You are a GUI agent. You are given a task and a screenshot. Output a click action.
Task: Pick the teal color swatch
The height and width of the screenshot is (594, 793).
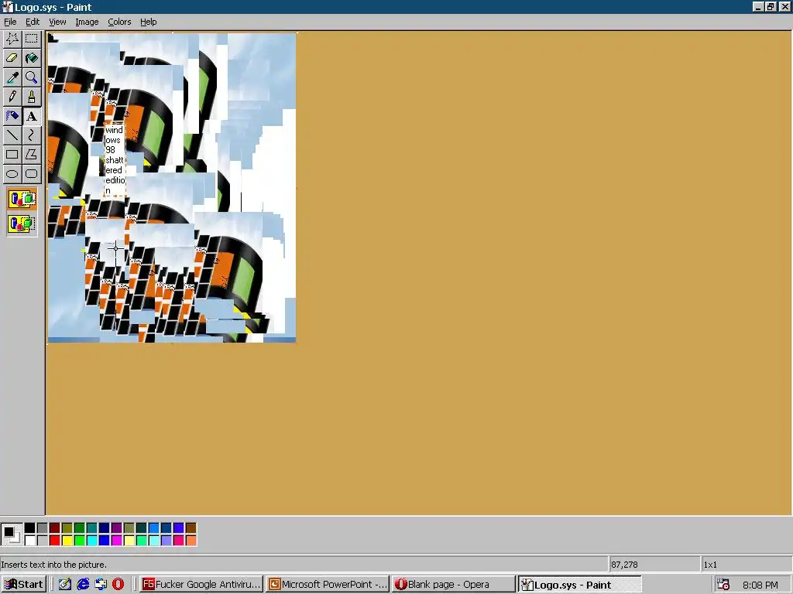click(x=91, y=527)
